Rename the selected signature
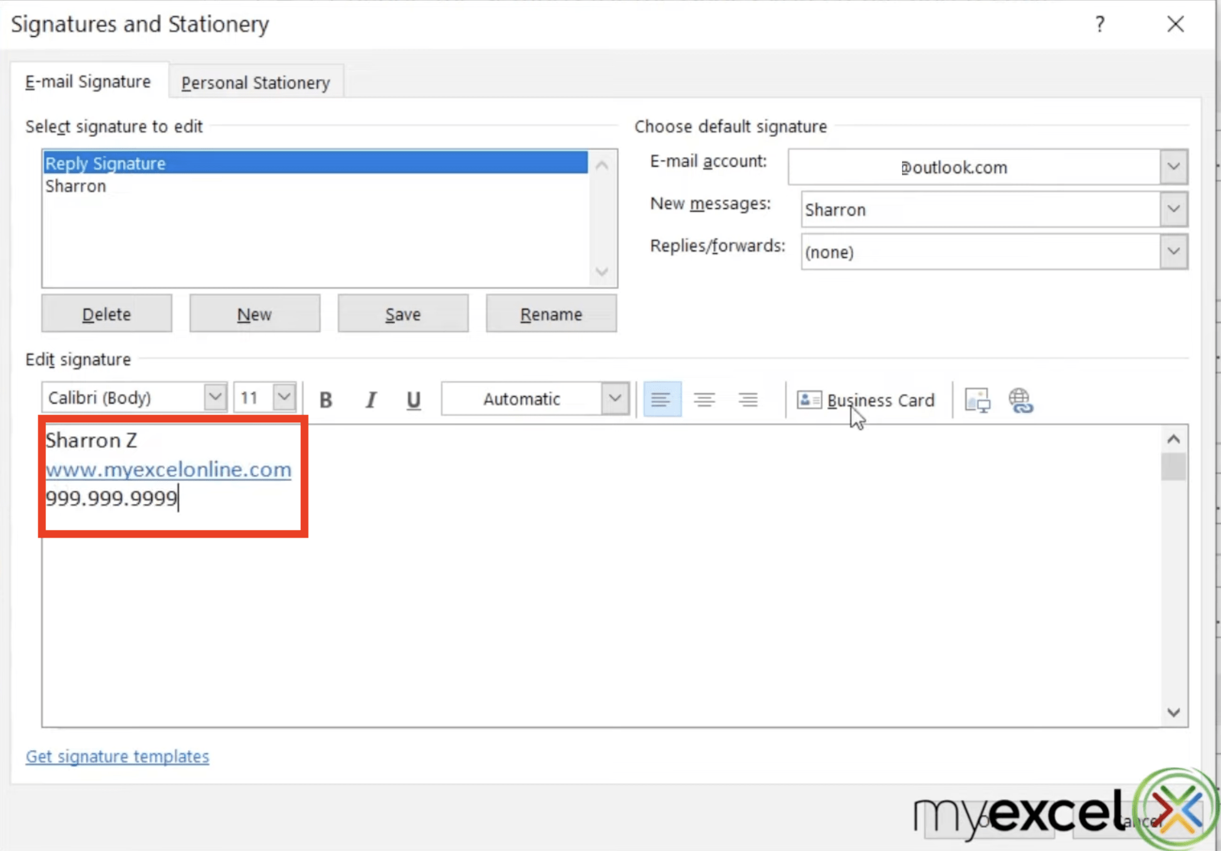This screenshot has height=851, width=1221. [x=551, y=313]
